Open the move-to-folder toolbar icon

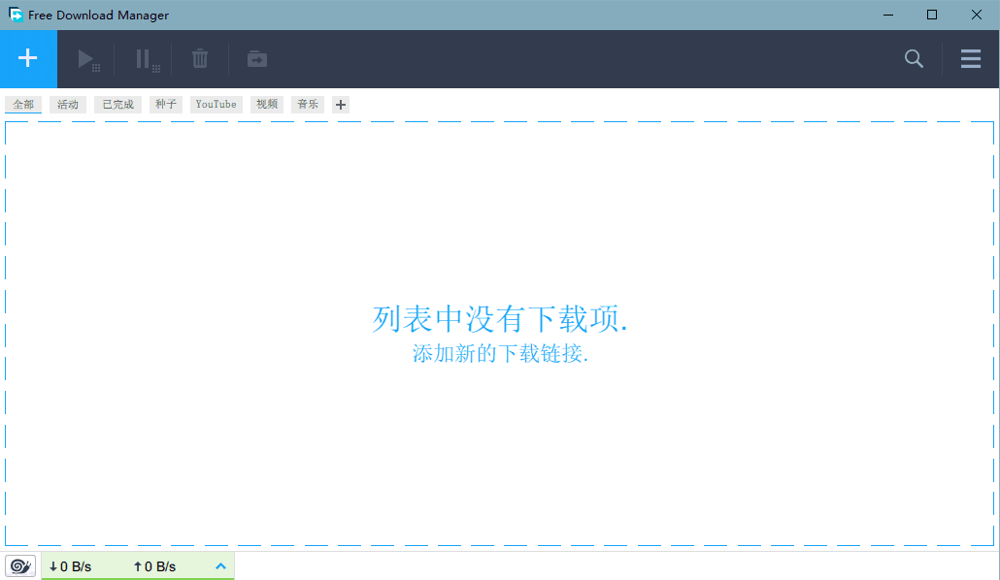point(256,58)
